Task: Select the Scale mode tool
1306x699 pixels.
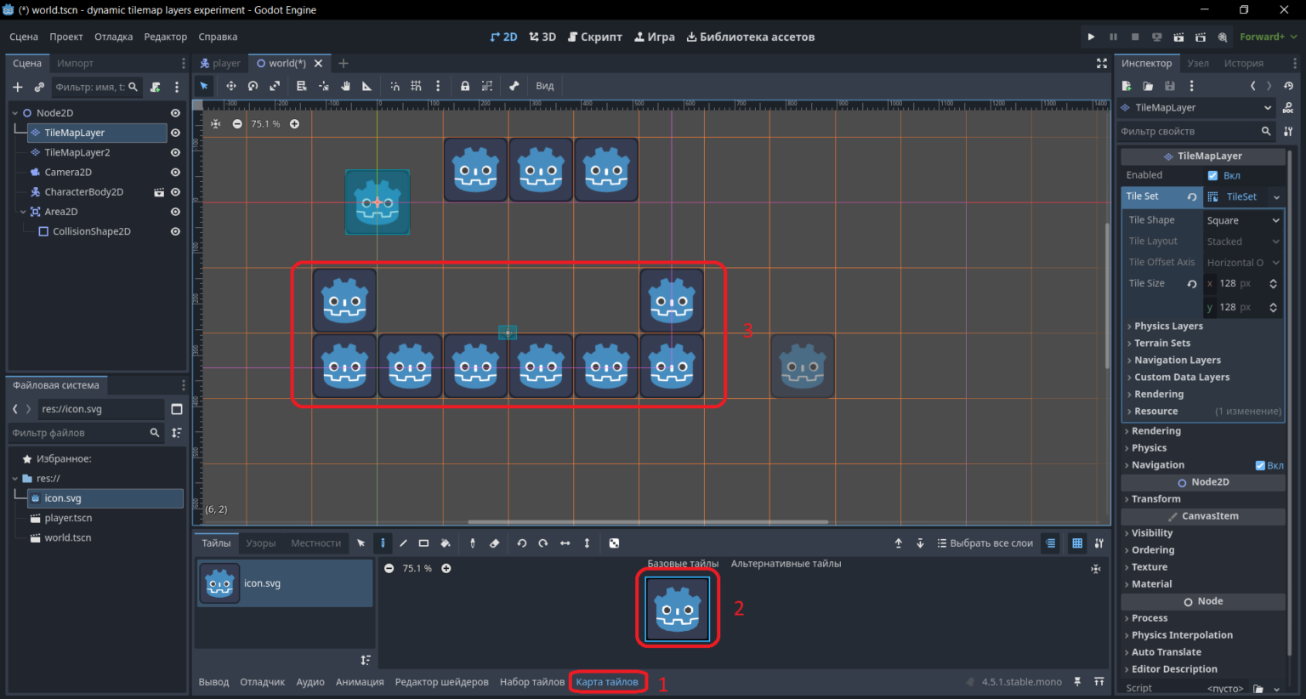Action: pyautogui.click(x=275, y=86)
